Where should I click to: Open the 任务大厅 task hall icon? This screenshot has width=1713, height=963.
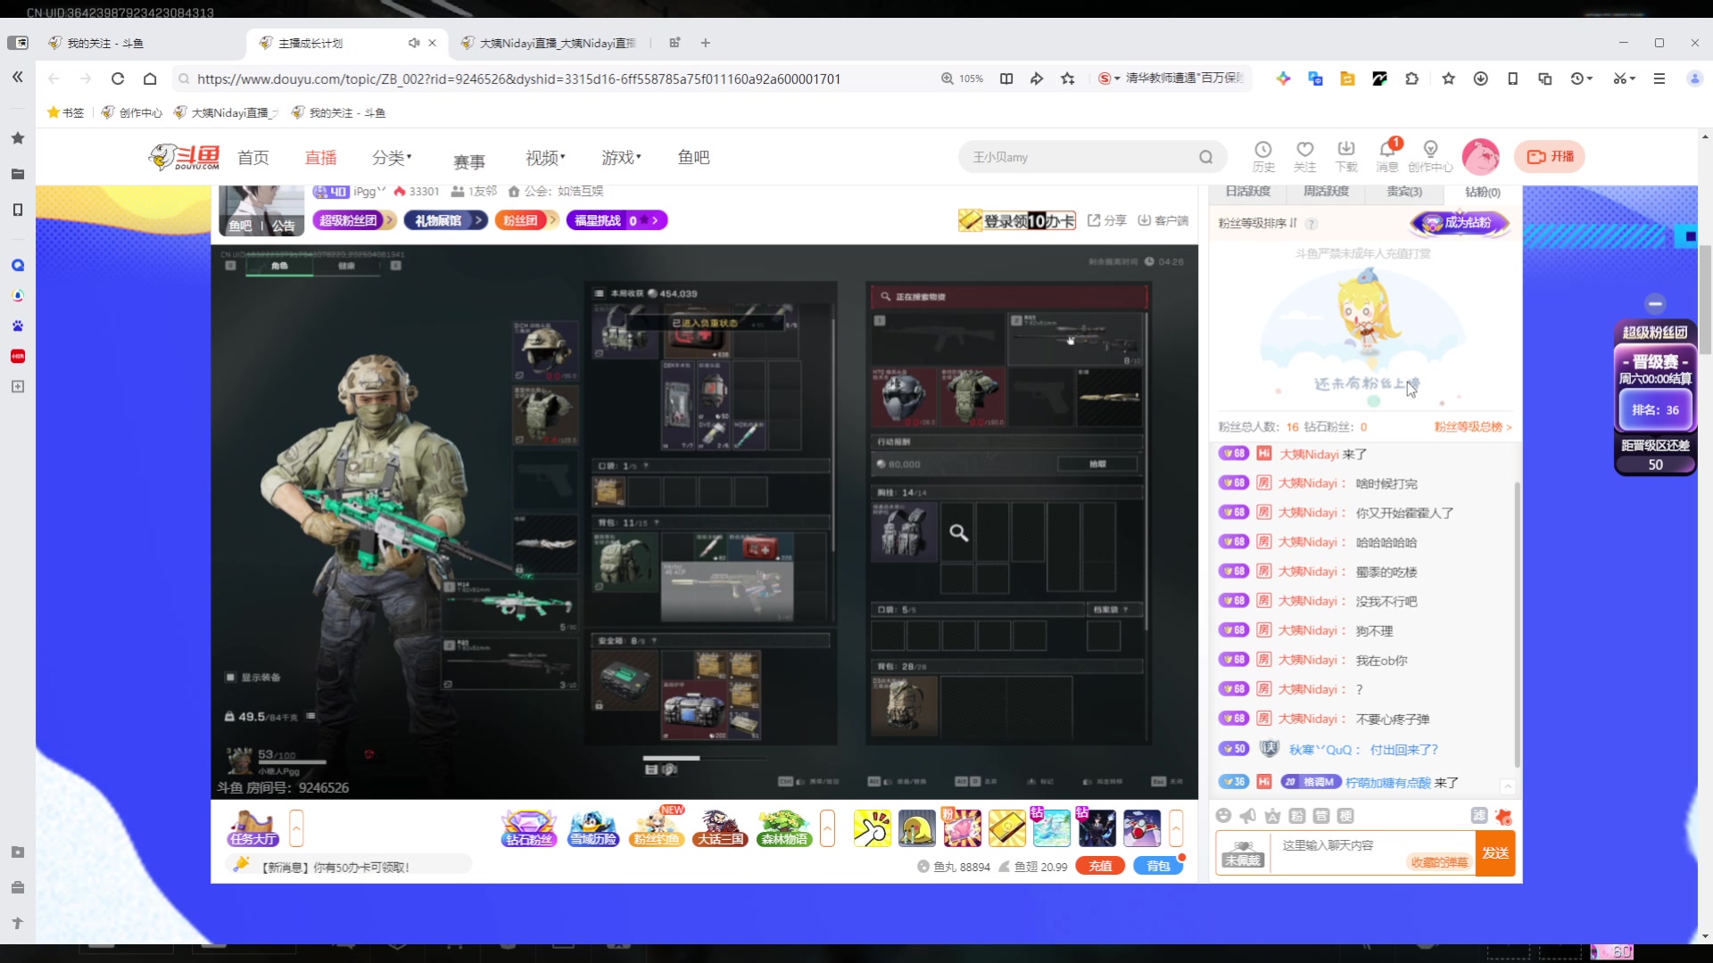click(253, 828)
